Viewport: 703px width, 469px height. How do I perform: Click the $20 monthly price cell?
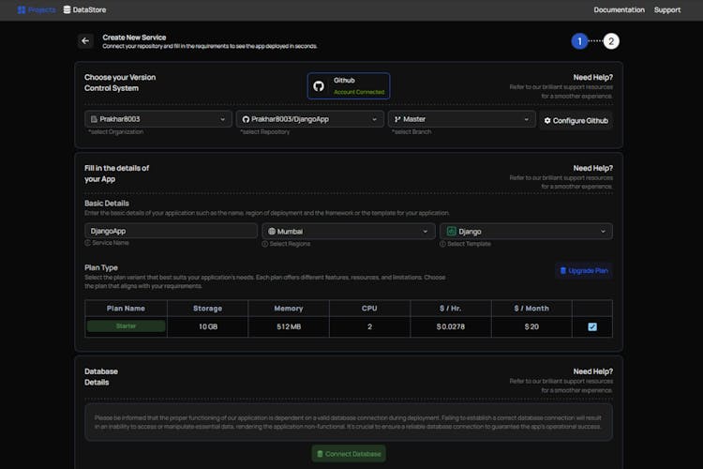pyautogui.click(x=531, y=326)
